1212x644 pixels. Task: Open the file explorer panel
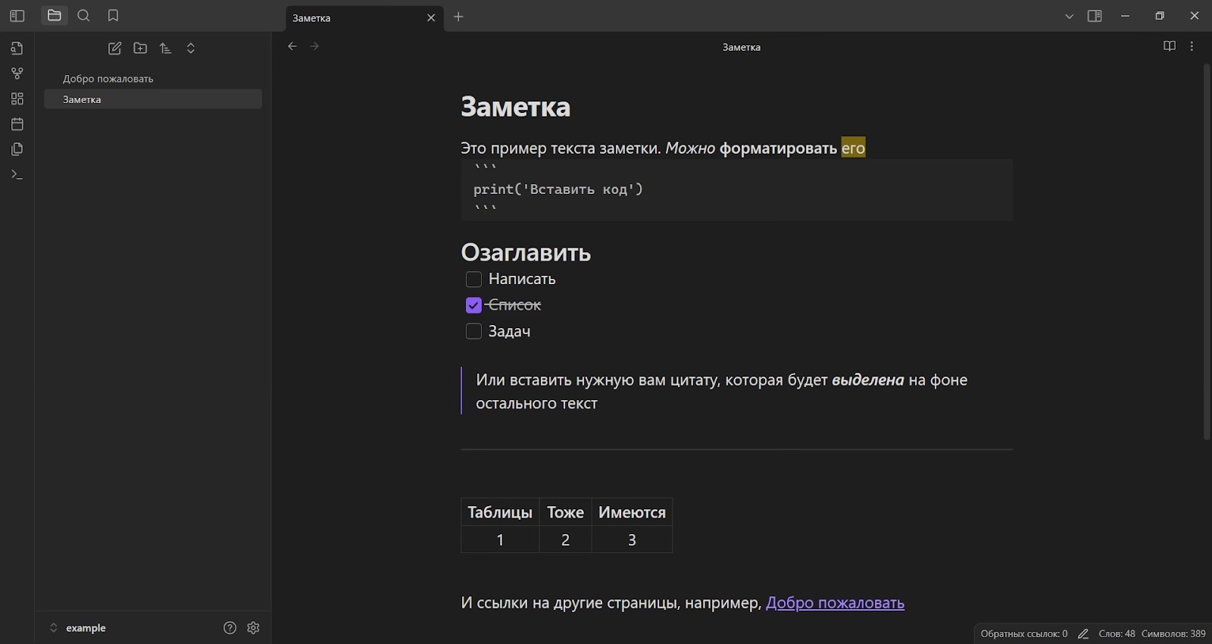tap(55, 16)
